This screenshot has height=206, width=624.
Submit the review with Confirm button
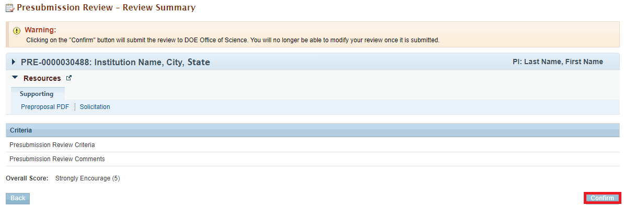point(602,198)
